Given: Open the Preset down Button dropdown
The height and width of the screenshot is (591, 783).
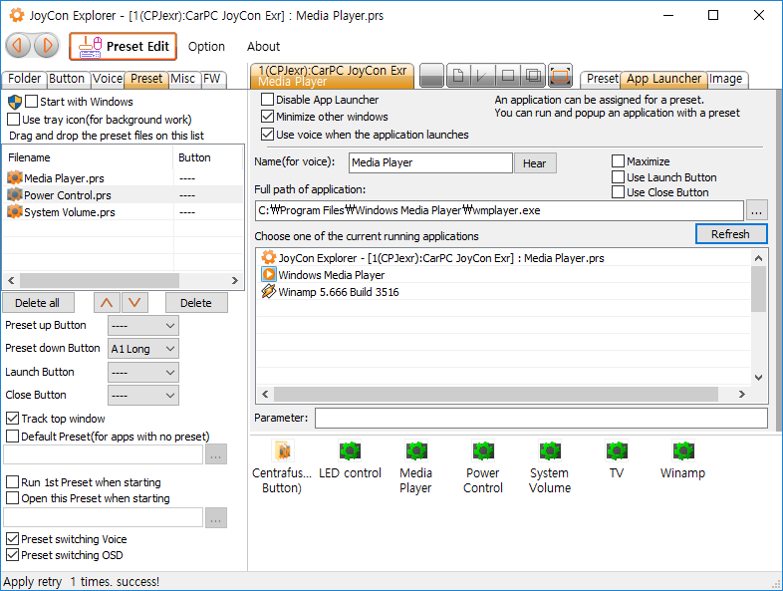Looking at the screenshot, I should (143, 349).
